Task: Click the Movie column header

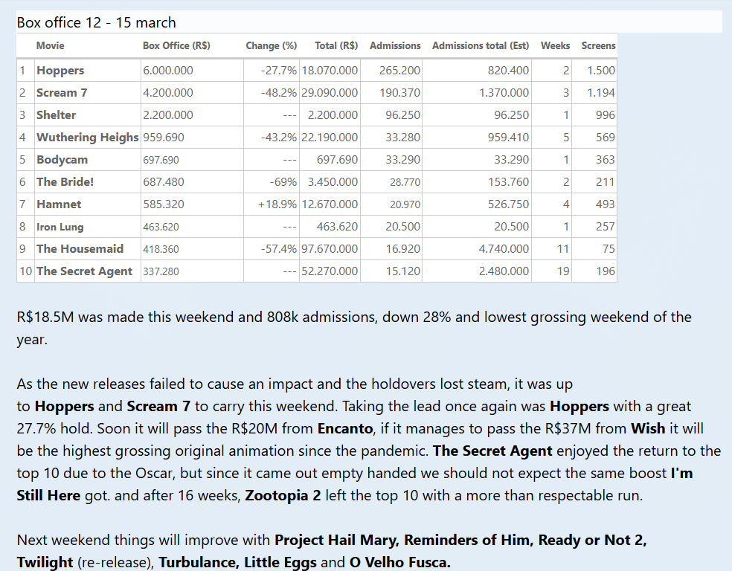Action: 51,45
